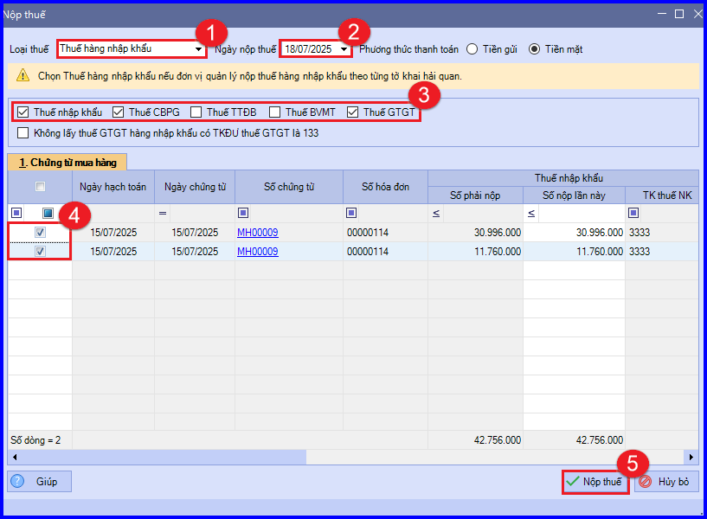
Task: Toggle the Thuế GTGT checkbox
Action: (352, 112)
